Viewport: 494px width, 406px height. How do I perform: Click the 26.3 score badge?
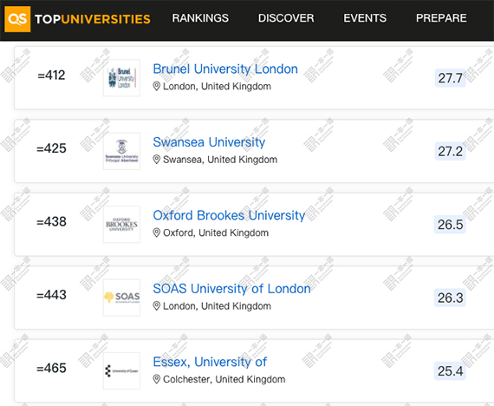(x=450, y=298)
